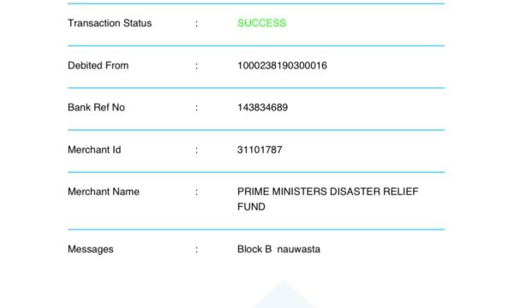Click the Transaction Status label
514x308 pixels.
tap(110, 23)
